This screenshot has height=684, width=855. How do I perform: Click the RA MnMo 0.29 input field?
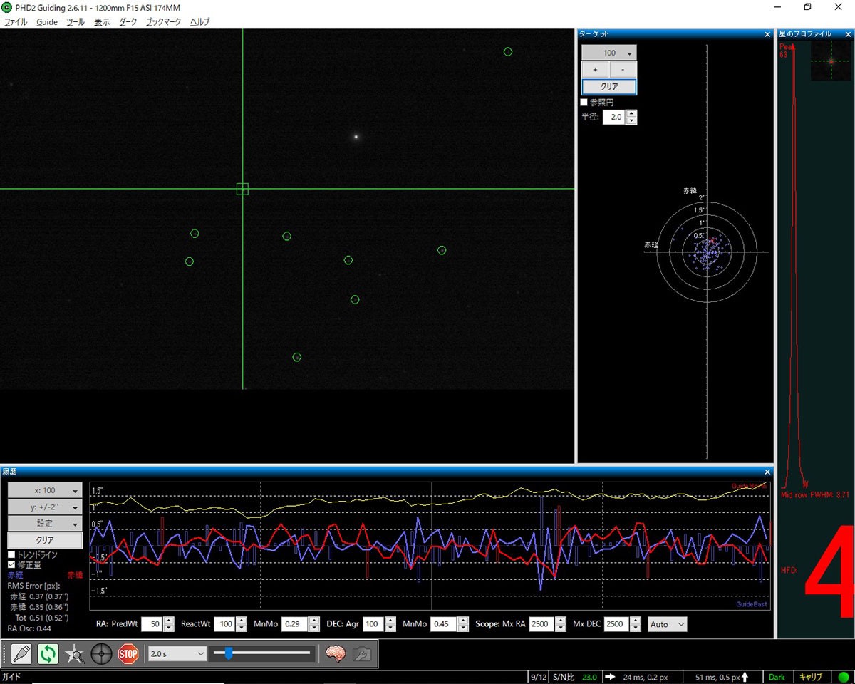295,624
